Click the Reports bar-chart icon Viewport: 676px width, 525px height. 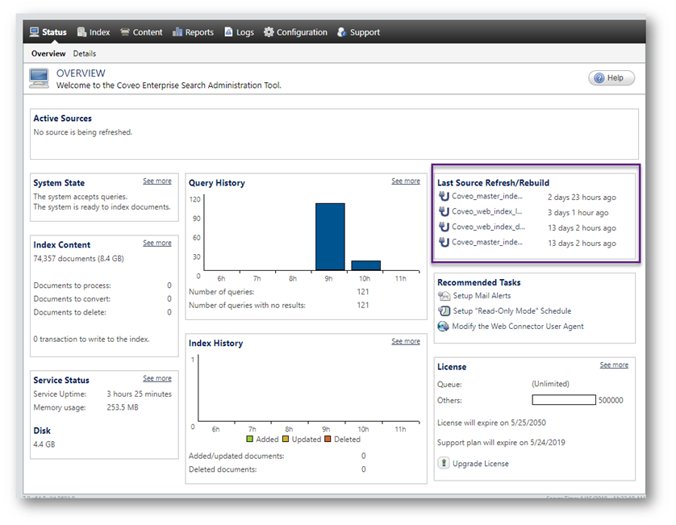point(177,32)
